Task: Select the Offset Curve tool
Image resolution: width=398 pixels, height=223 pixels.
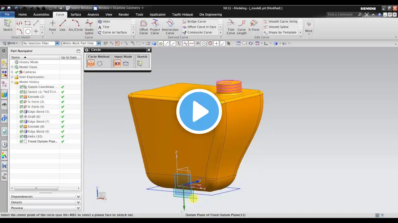Action: click(x=144, y=27)
